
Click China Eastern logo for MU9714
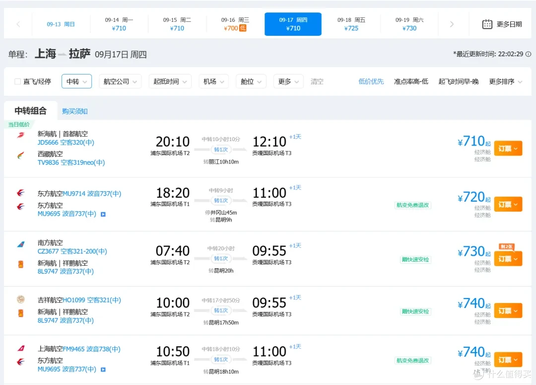(x=21, y=193)
